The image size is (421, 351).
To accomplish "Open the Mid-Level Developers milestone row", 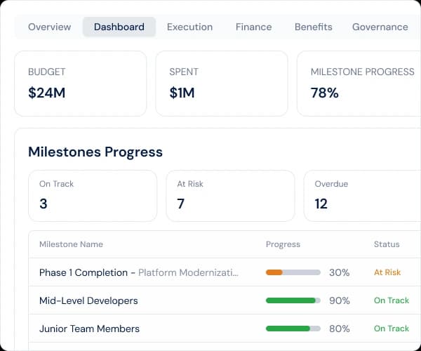I will coord(225,300).
